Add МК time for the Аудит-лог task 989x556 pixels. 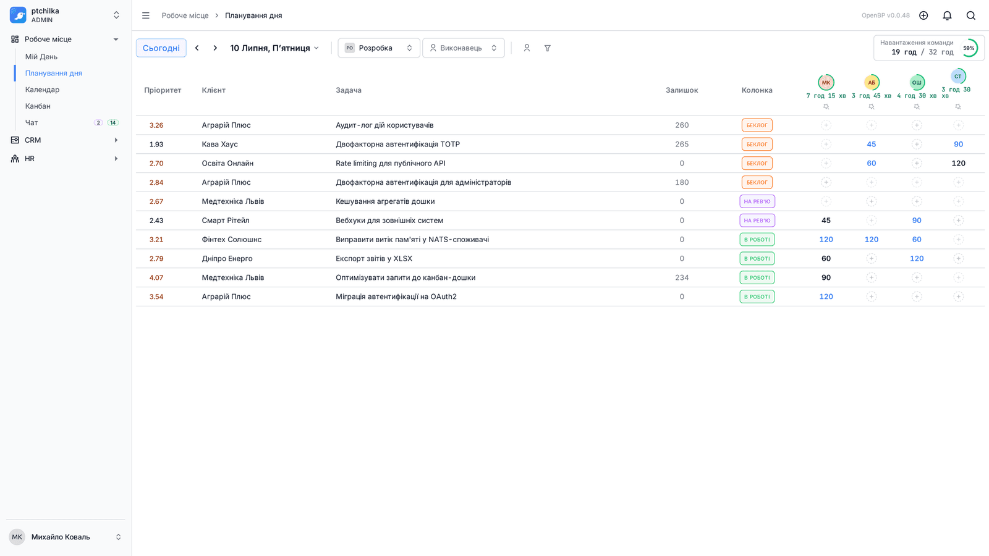click(826, 125)
